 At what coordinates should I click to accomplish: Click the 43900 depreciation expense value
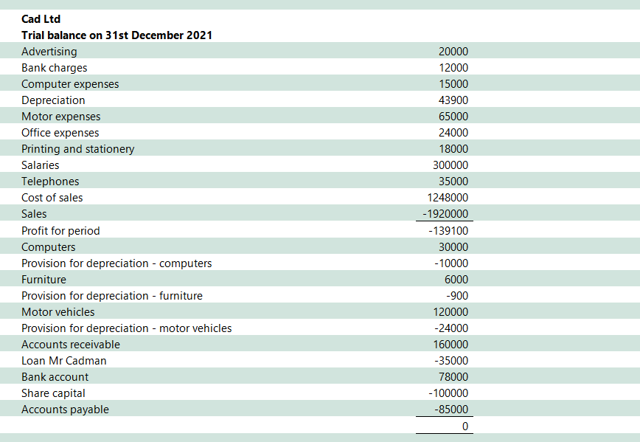tap(453, 100)
